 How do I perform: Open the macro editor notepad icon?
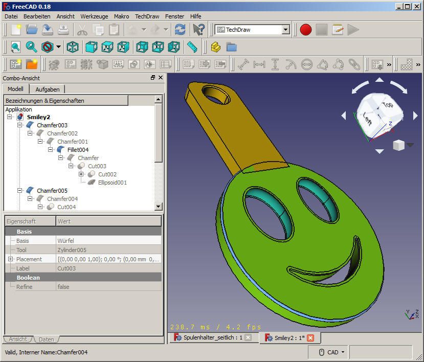[338, 30]
